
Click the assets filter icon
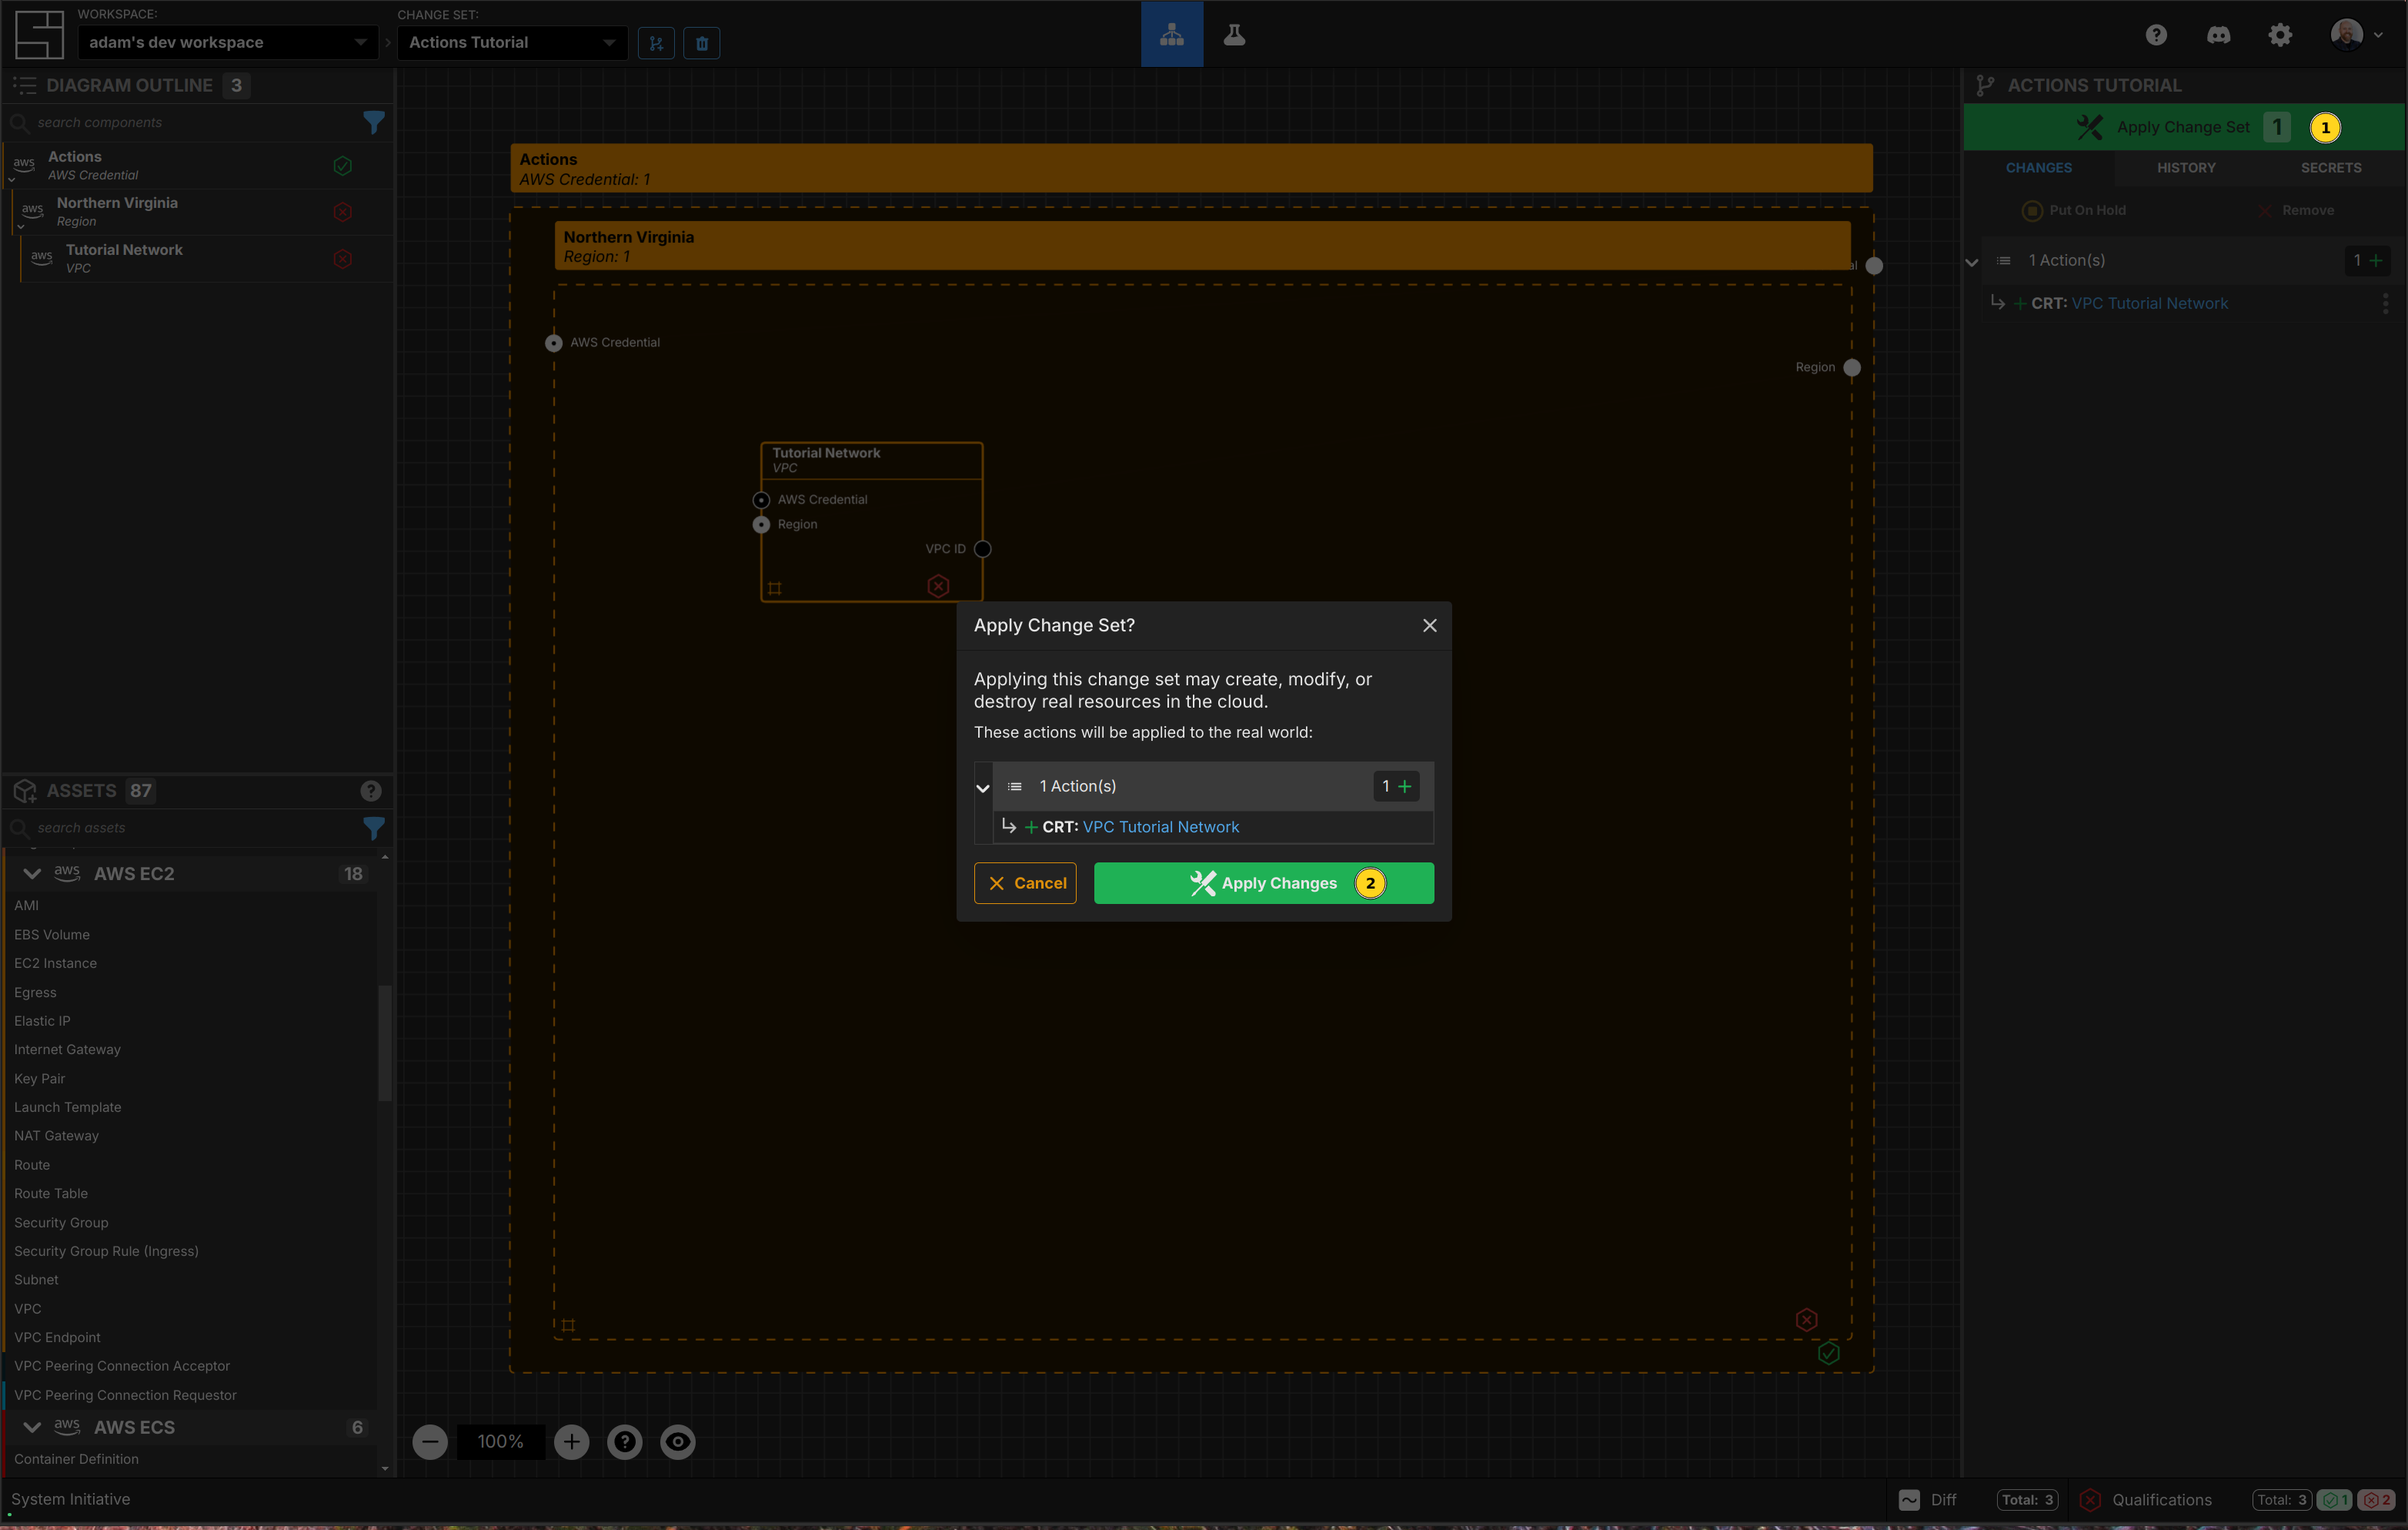[374, 828]
